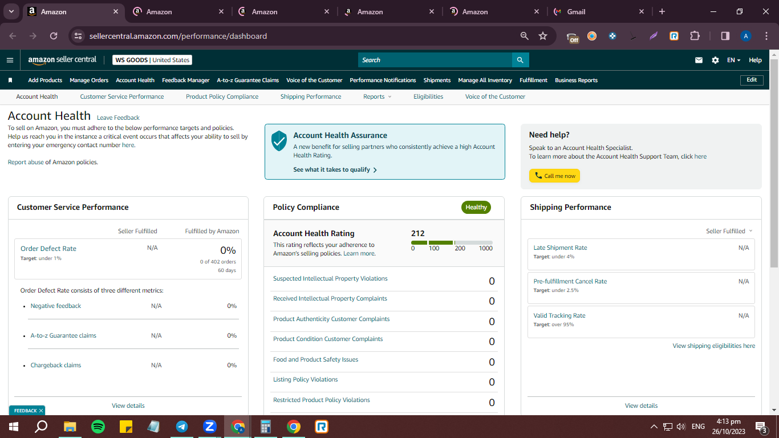
Task: Click the Call me now button
Action: point(554,176)
